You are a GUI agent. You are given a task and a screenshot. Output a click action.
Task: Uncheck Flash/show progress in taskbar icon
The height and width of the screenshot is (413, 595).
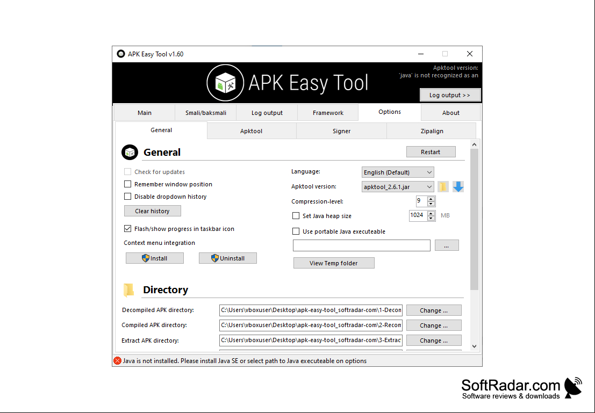127,229
